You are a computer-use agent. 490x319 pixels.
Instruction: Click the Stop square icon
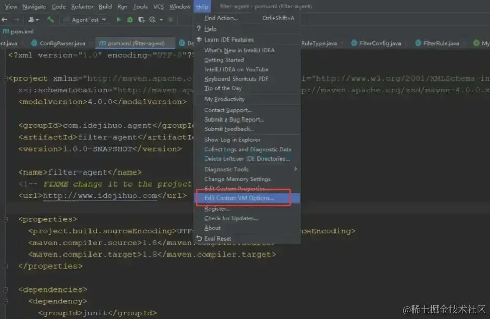[170, 20]
